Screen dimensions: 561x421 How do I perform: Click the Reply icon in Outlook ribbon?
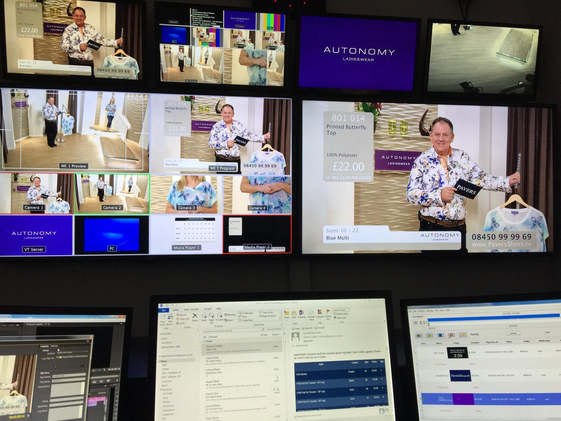tap(204, 315)
